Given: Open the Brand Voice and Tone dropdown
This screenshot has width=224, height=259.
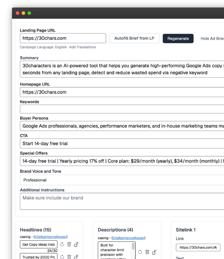Looking at the screenshot, I should [x=121, y=180].
